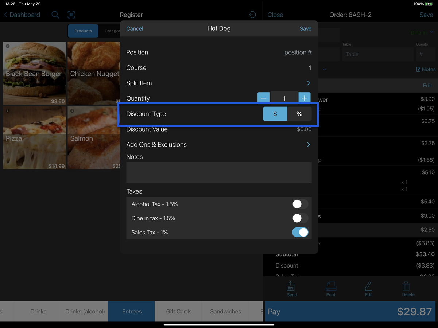
Task: Tap the Course value field
Action: pos(310,68)
